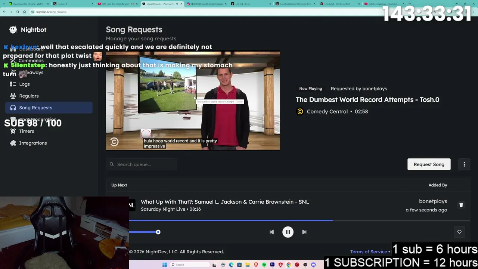Open the Terms of Service link
Image resolution: width=478 pixels, height=269 pixels.
368,252
